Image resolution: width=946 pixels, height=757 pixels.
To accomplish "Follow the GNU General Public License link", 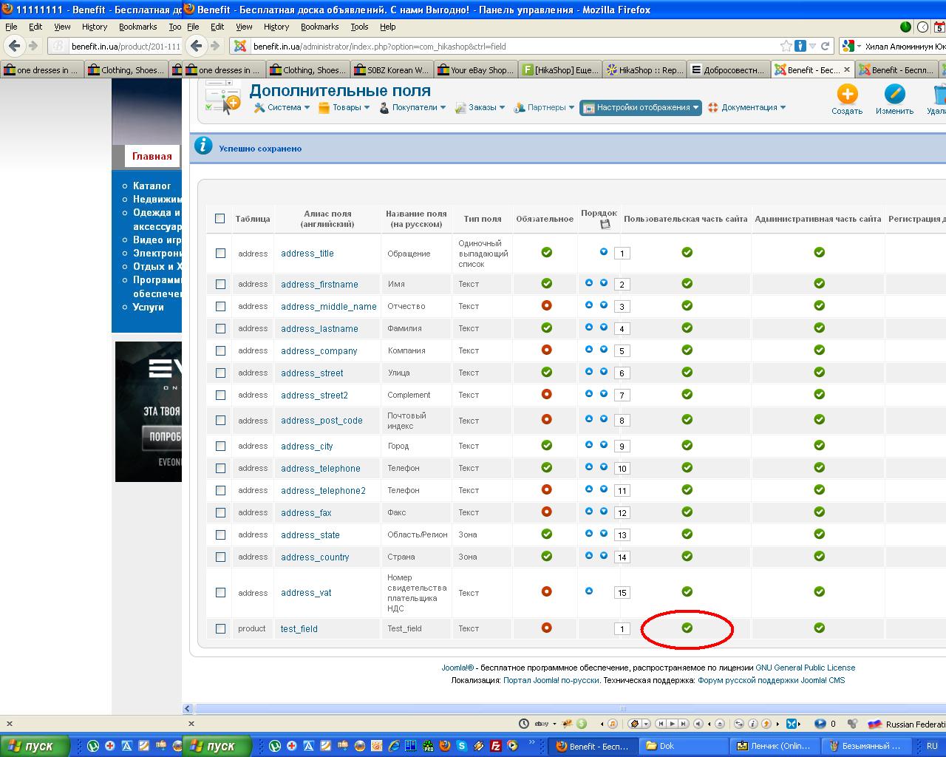I will (805, 668).
